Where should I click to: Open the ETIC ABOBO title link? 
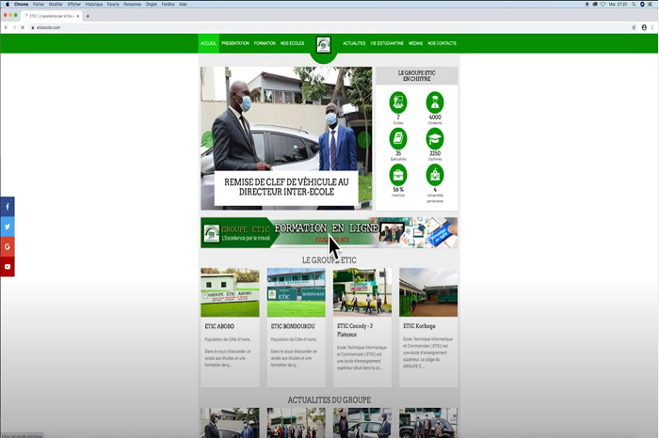pos(219,326)
